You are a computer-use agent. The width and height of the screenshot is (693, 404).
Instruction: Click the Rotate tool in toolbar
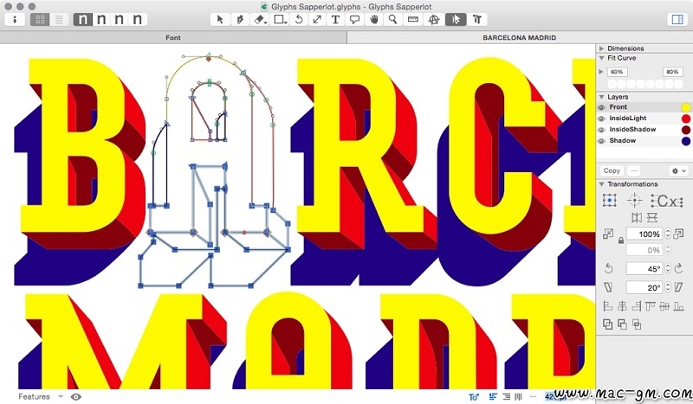point(298,19)
